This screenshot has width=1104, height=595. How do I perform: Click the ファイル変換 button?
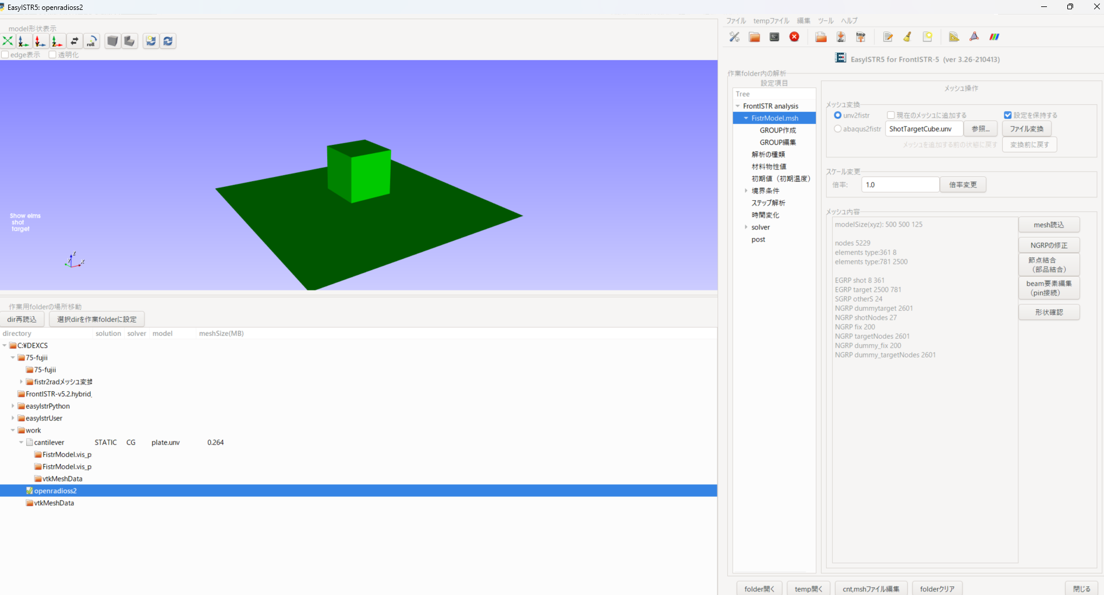coord(1026,129)
